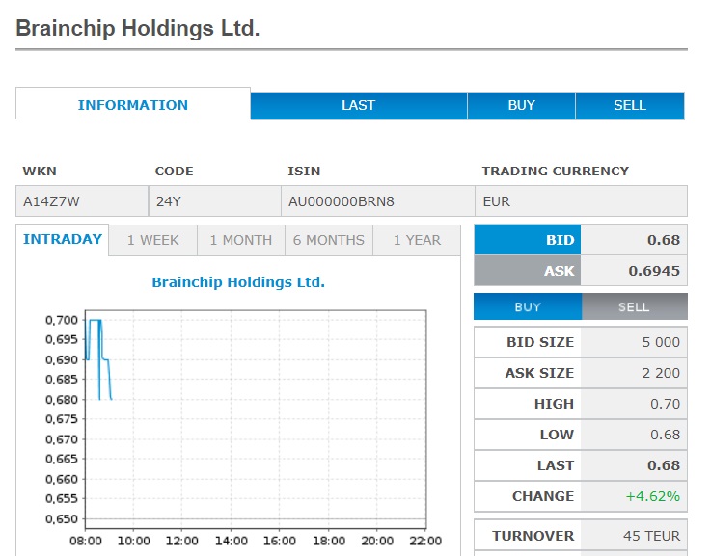Show the 1 MONTH chart
Image resolution: width=711 pixels, height=556 pixels.
click(x=241, y=240)
